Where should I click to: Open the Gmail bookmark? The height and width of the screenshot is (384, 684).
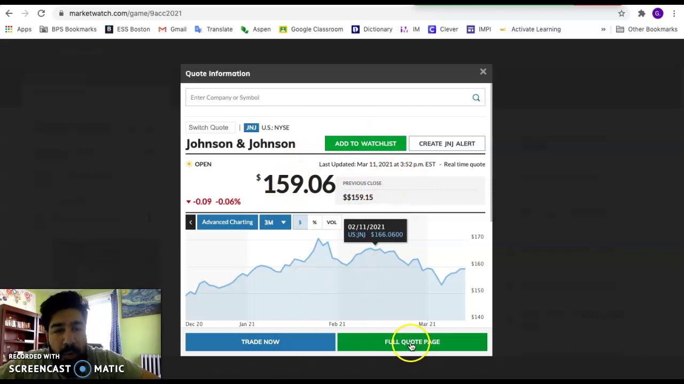click(173, 29)
